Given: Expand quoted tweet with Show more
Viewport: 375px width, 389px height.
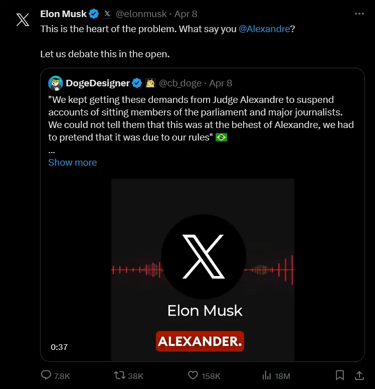Looking at the screenshot, I should pyautogui.click(x=73, y=162).
